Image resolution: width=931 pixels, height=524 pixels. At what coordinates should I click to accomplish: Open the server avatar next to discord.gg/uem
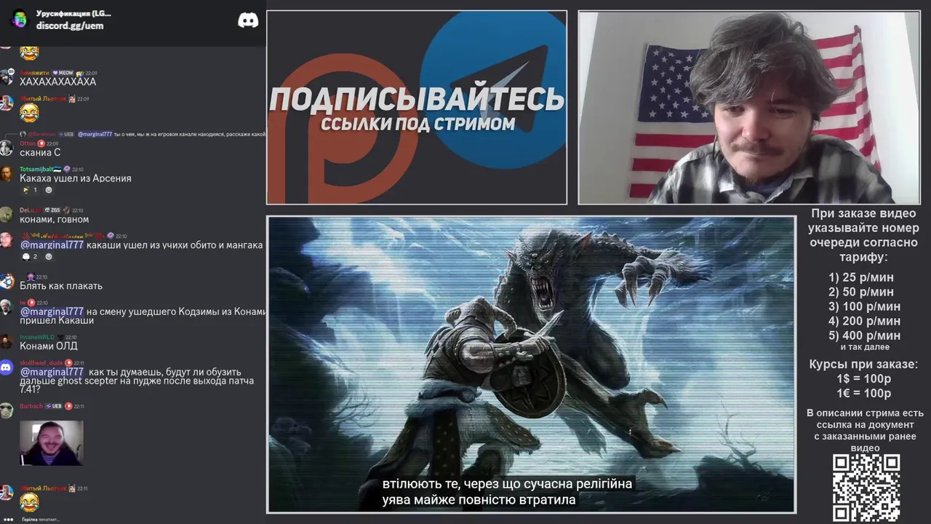coord(20,20)
